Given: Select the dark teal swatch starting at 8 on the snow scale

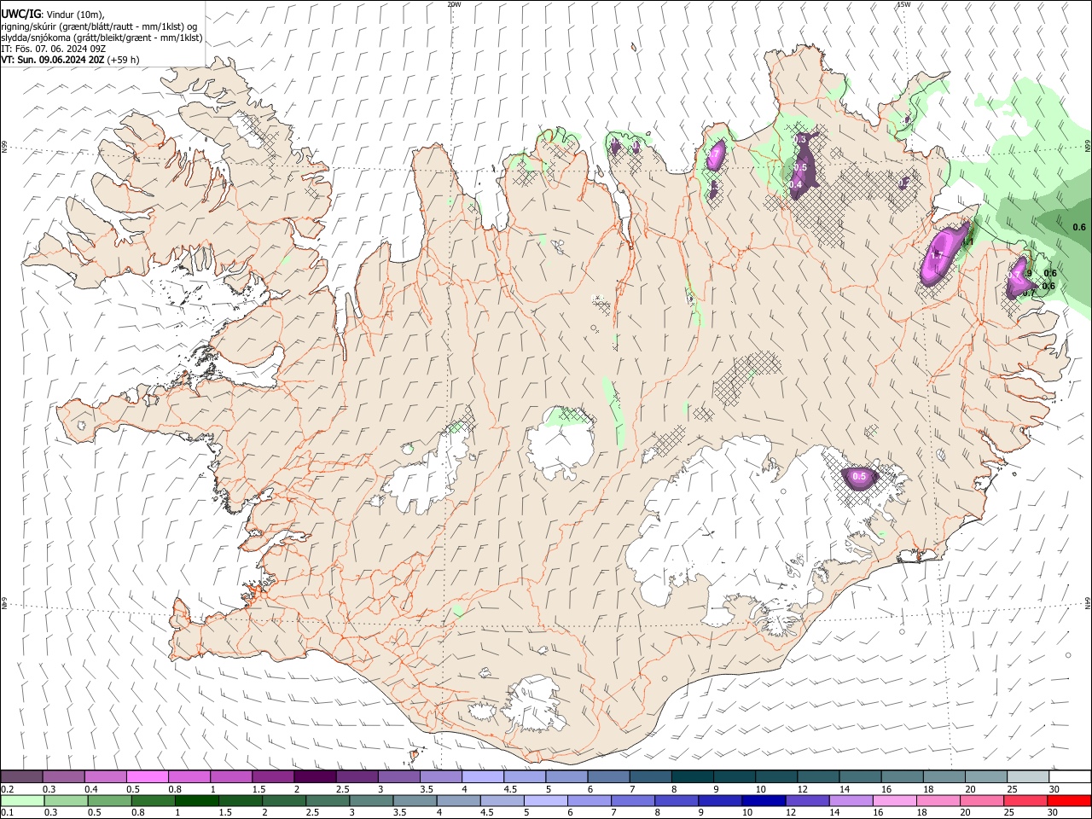Looking at the screenshot, I should pyautogui.click(x=693, y=777).
